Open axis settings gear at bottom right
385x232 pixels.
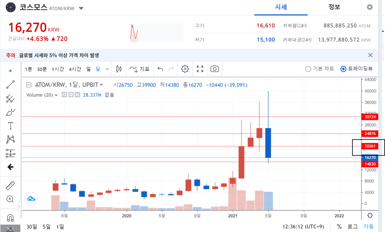[370, 216]
